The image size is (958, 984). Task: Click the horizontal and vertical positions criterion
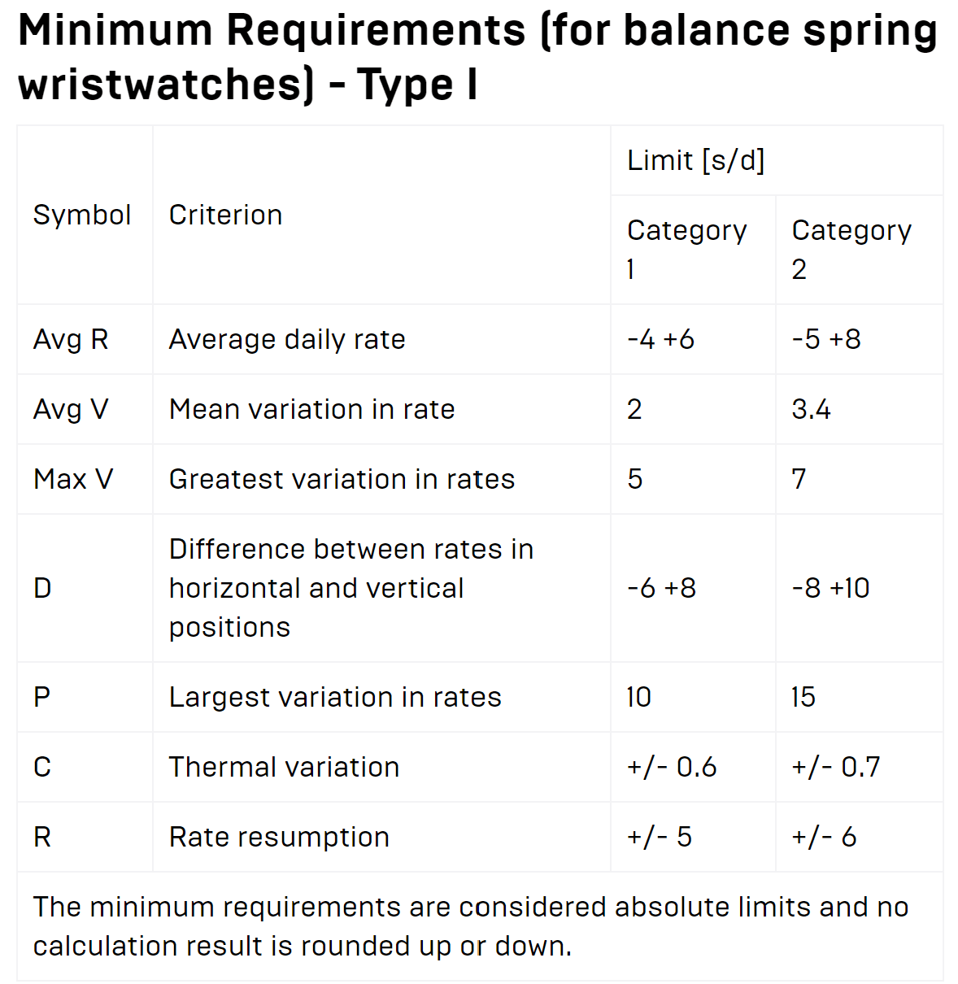coord(351,588)
